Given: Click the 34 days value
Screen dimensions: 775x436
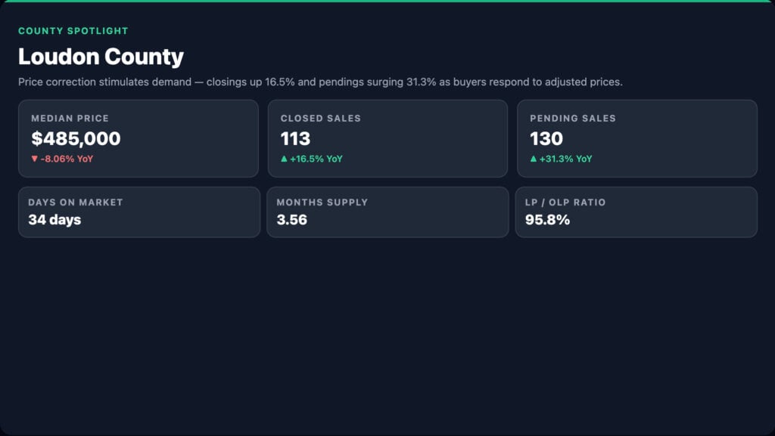Looking at the screenshot, I should (x=54, y=220).
